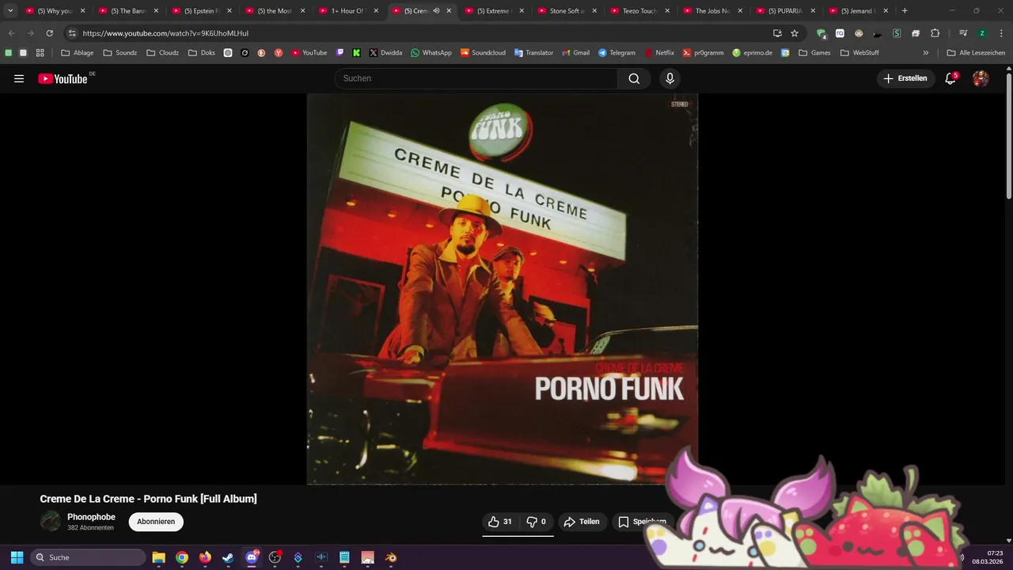Expand hidden bookmarks with the chevron
1013x570 pixels.
pos(925,52)
